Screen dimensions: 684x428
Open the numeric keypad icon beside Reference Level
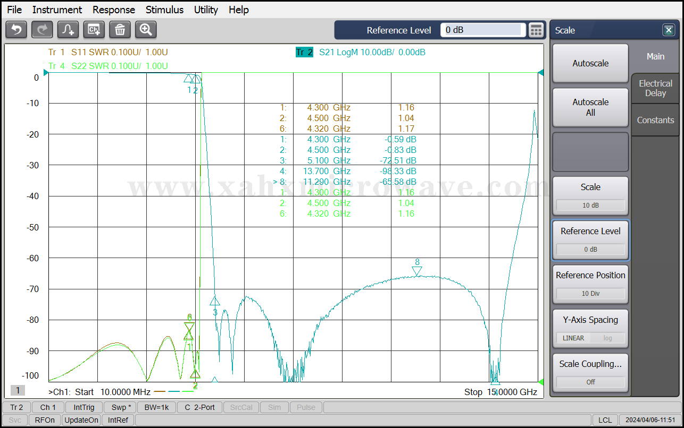536,30
